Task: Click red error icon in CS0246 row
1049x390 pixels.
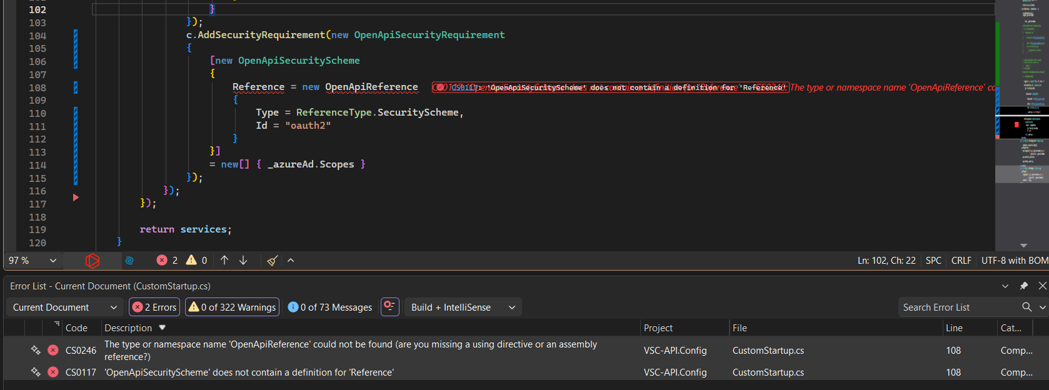Action: 53,350
